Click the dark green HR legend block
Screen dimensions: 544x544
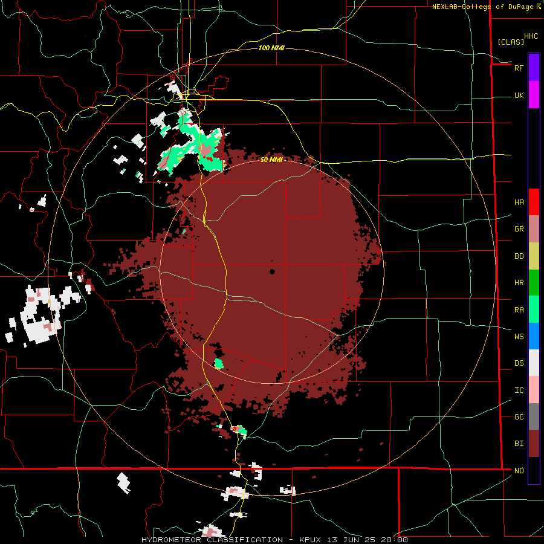tap(534, 283)
